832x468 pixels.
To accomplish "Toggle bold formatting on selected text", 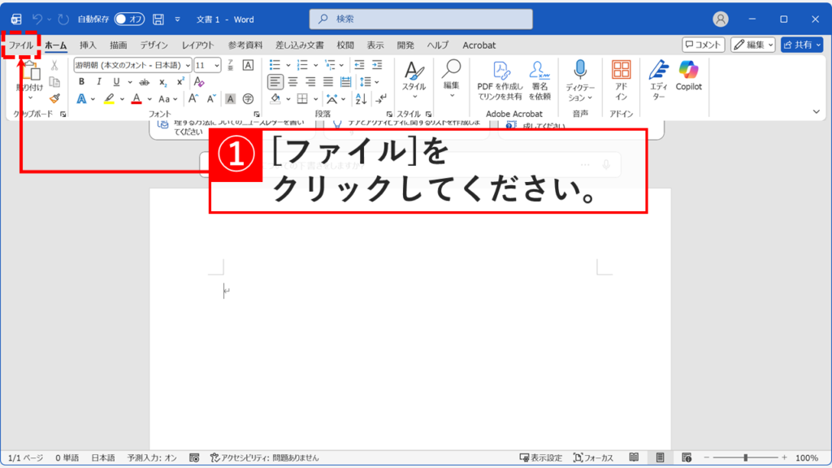I will pyautogui.click(x=82, y=81).
